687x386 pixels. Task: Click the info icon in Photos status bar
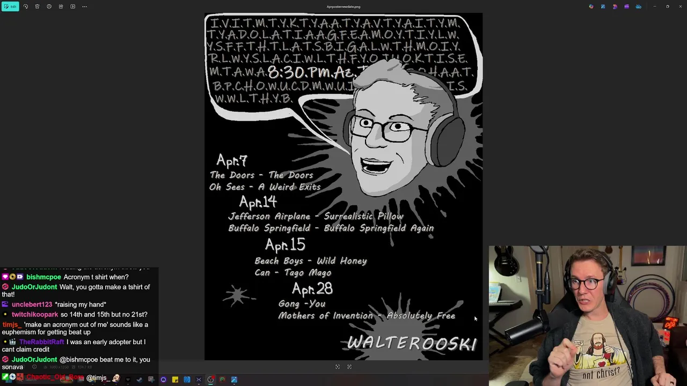[34, 367]
